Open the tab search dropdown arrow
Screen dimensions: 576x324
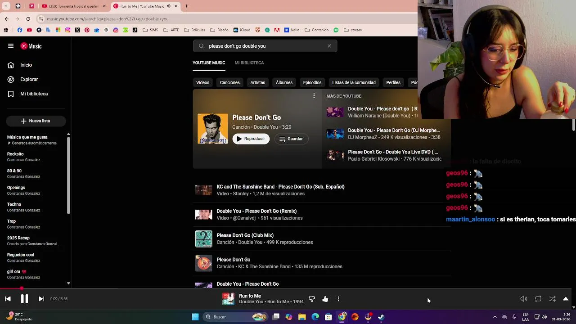[6, 6]
